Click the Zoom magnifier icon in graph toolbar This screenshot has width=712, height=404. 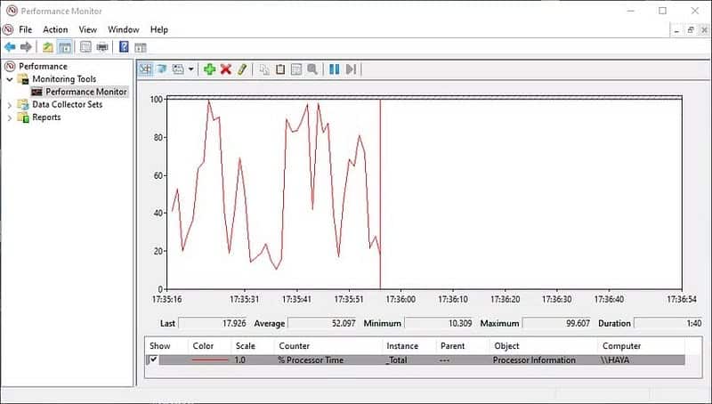click(312, 69)
